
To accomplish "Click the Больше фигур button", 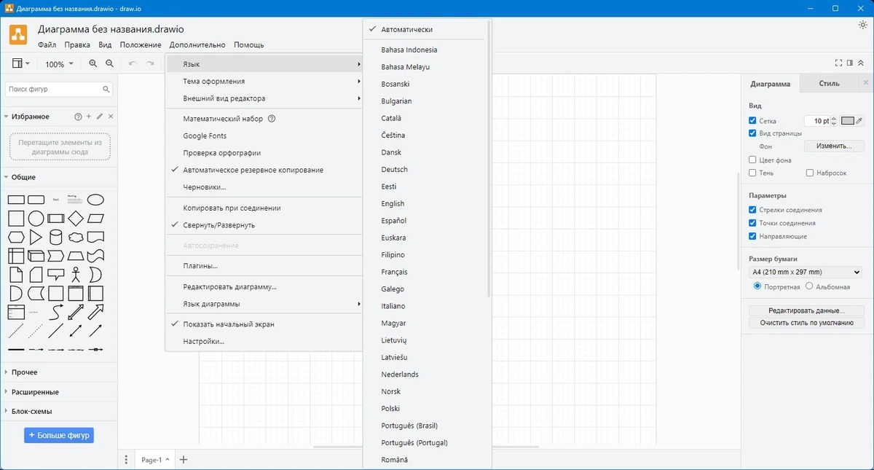I will tap(59, 436).
